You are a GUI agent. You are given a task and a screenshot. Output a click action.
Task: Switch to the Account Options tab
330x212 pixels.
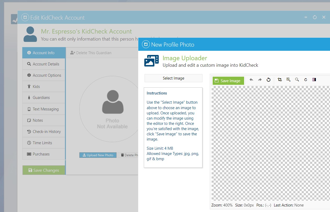44,75
